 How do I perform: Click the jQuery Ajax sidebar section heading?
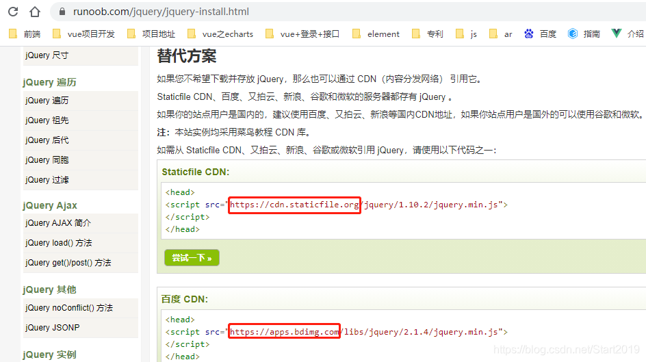[x=50, y=205]
